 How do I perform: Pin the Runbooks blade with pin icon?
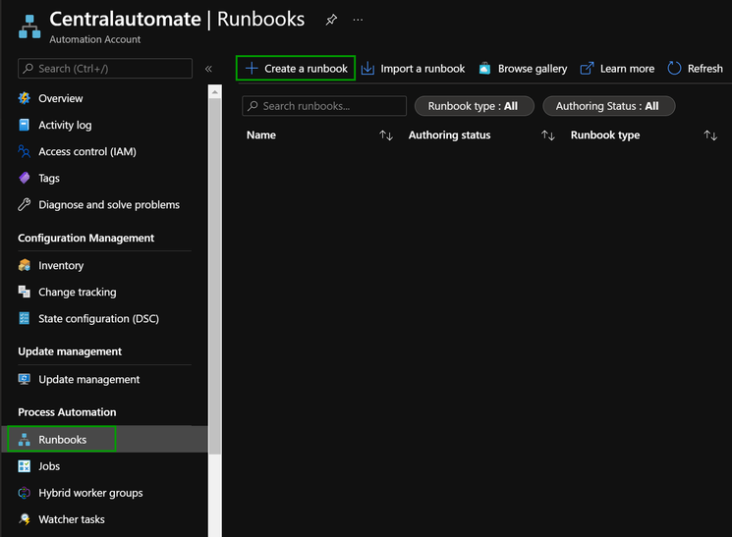click(x=331, y=20)
